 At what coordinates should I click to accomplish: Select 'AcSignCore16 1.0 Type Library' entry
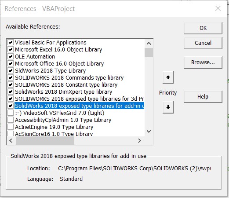(x=54, y=134)
